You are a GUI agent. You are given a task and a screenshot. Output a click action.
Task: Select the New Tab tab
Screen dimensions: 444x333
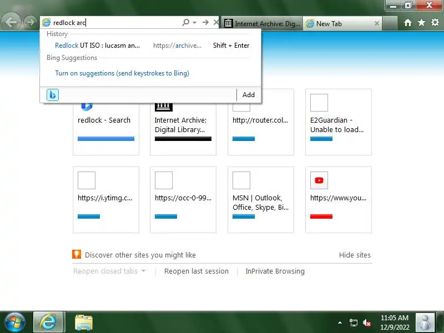click(x=342, y=23)
